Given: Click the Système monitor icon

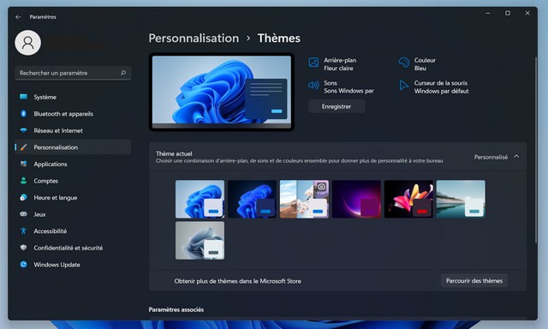Looking at the screenshot, I should (x=23, y=97).
